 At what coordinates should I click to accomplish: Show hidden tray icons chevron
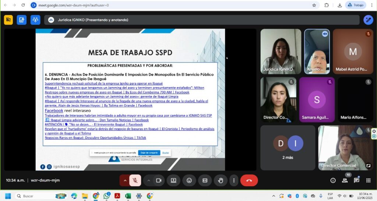tap(274, 196)
